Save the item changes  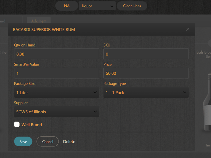pyautogui.click(x=23, y=141)
